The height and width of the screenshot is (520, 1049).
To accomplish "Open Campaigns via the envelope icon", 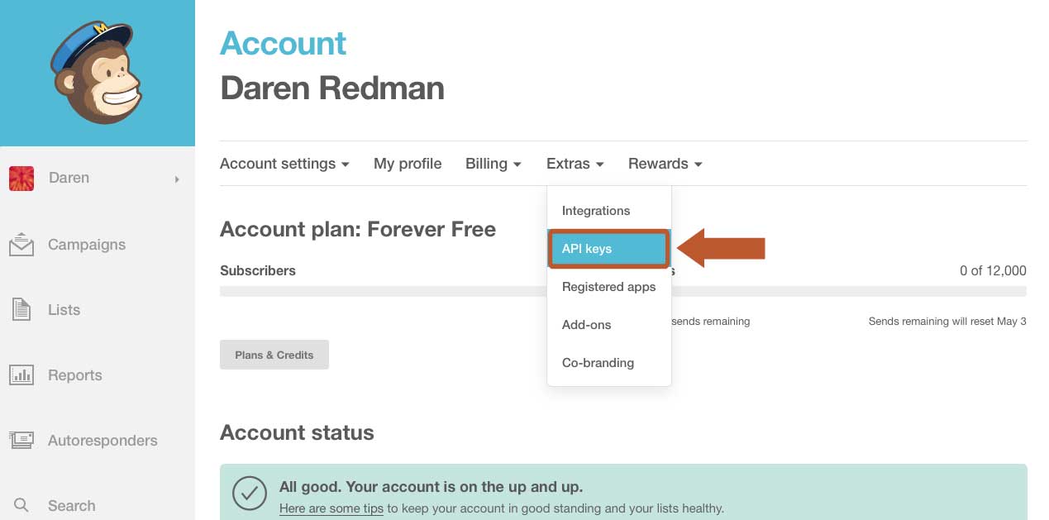I will [x=21, y=245].
